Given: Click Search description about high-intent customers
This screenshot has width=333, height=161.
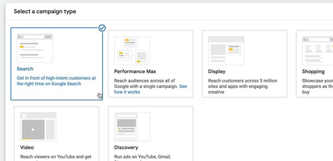Looking at the screenshot, I should point(56,81).
